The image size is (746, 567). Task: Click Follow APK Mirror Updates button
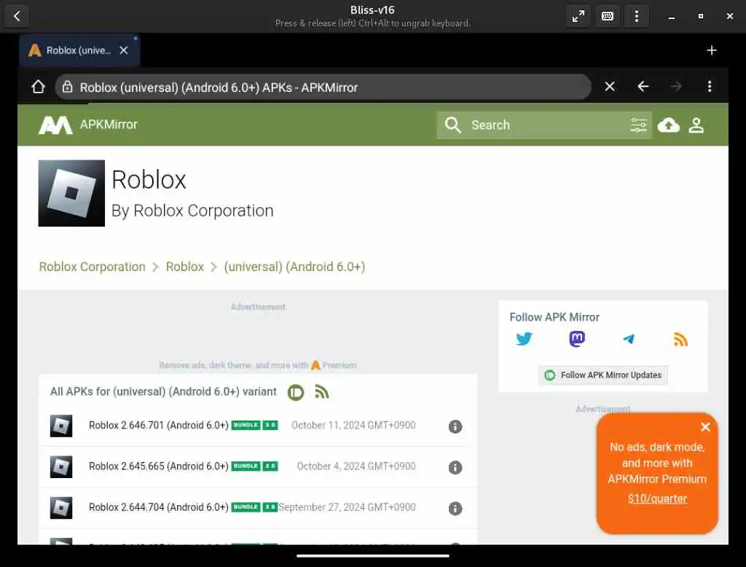[x=603, y=375]
